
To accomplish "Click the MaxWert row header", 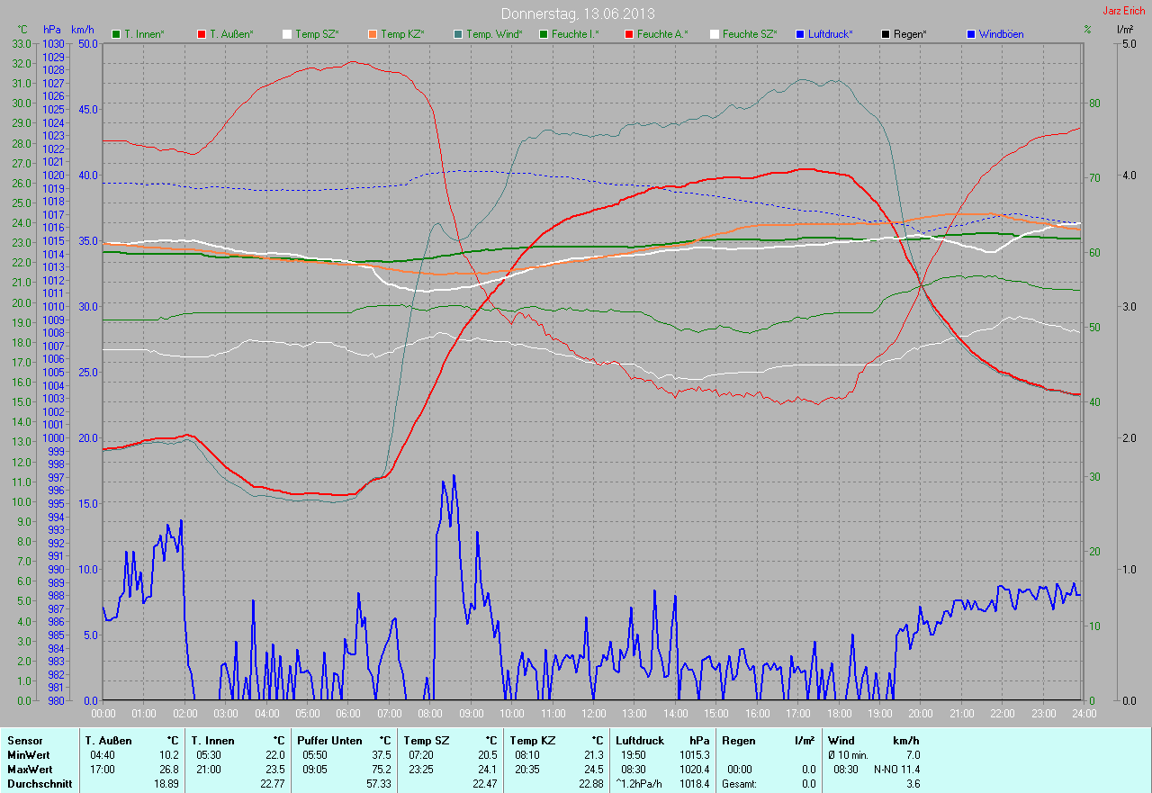I will [x=31, y=770].
